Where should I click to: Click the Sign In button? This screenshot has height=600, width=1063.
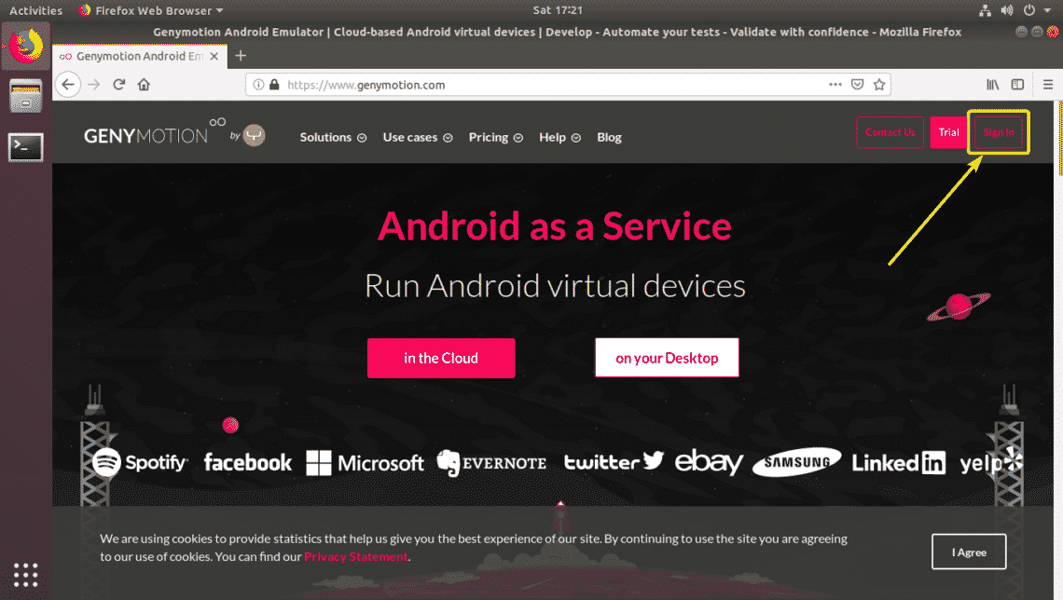coord(999,132)
